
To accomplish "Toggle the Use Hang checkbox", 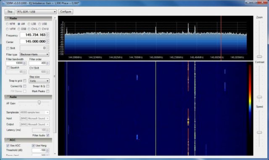I will tap(33, 146).
